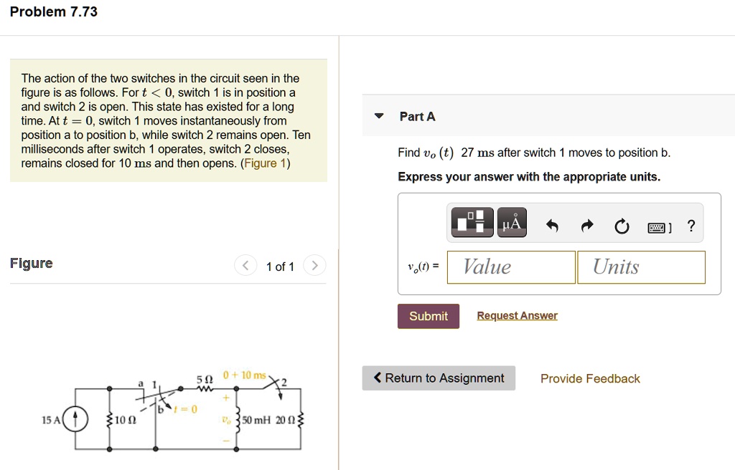Screen dimensions: 735x470
Task: Click the Units input field
Action: coord(641,267)
